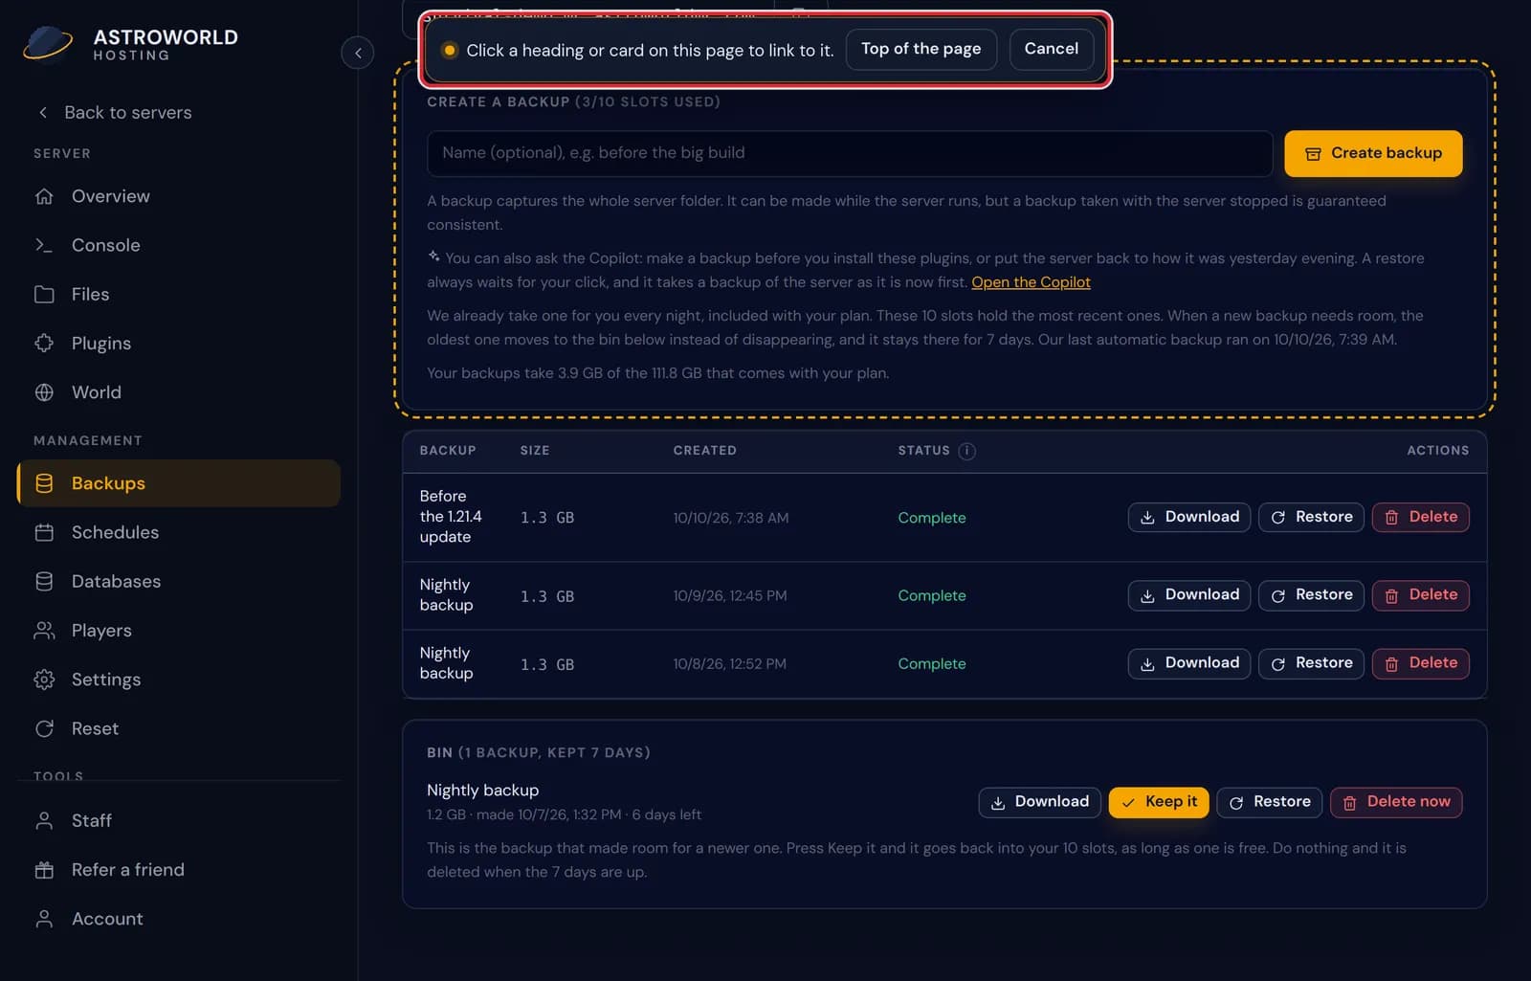Click the Account user icon

click(44, 919)
